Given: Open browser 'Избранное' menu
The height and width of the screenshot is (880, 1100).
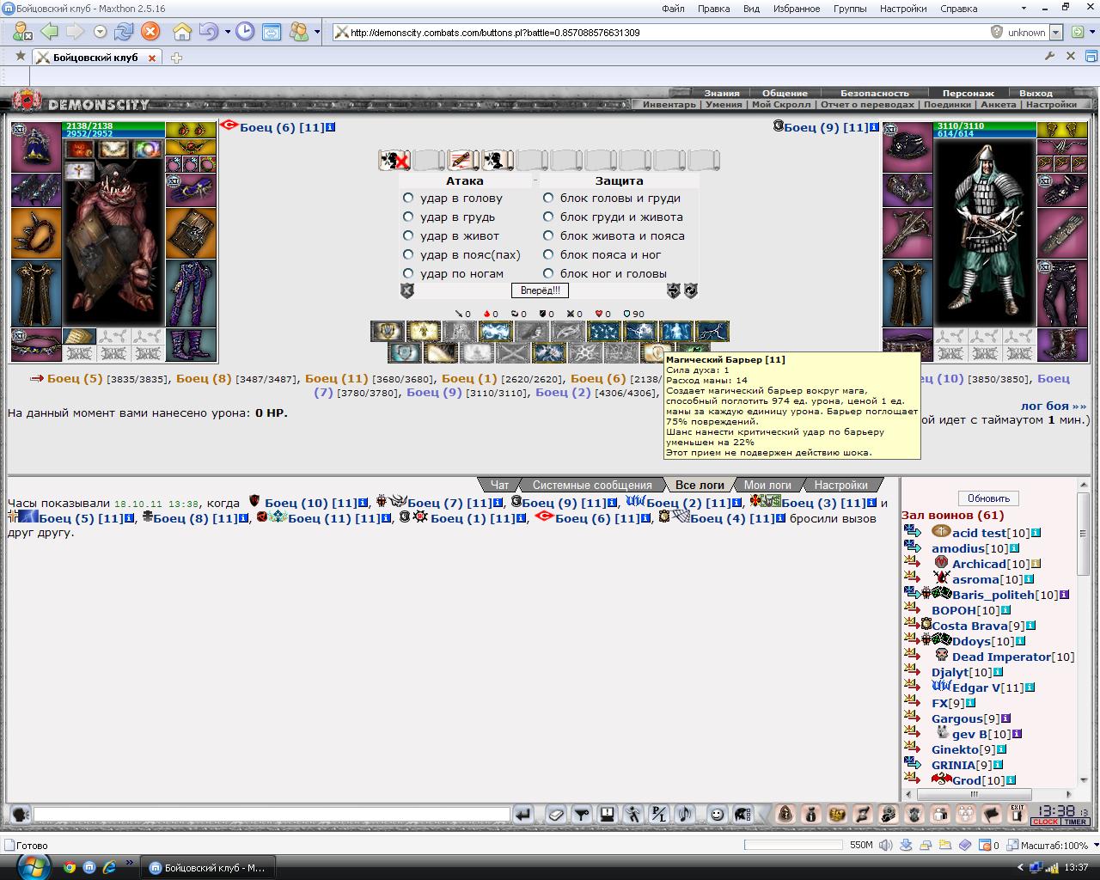Looking at the screenshot, I should coord(796,9).
